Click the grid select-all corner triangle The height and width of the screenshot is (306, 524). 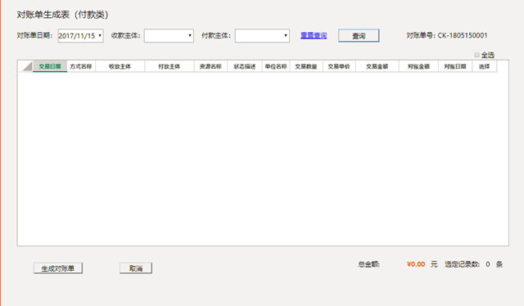(x=27, y=66)
